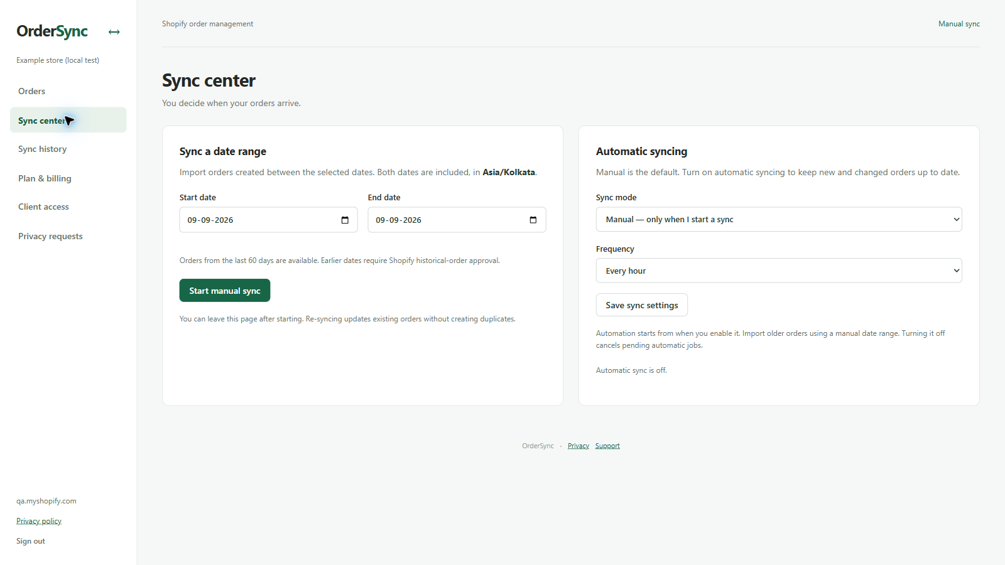Expand the Frequency dropdown arrow
This screenshot has height=565, width=1005.
(957, 271)
